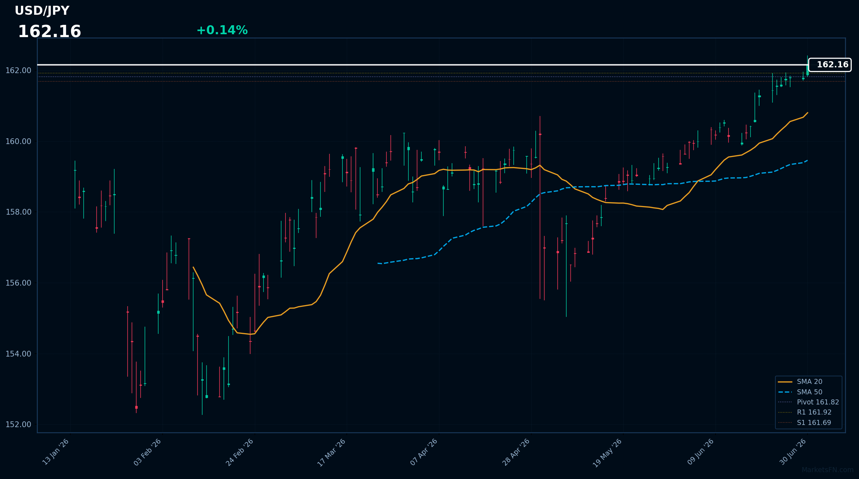The width and height of the screenshot is (859, 479).
Task: Click the orange SMA 20 legend swatch
Action: pyautogui.click(x=785, y=382)
